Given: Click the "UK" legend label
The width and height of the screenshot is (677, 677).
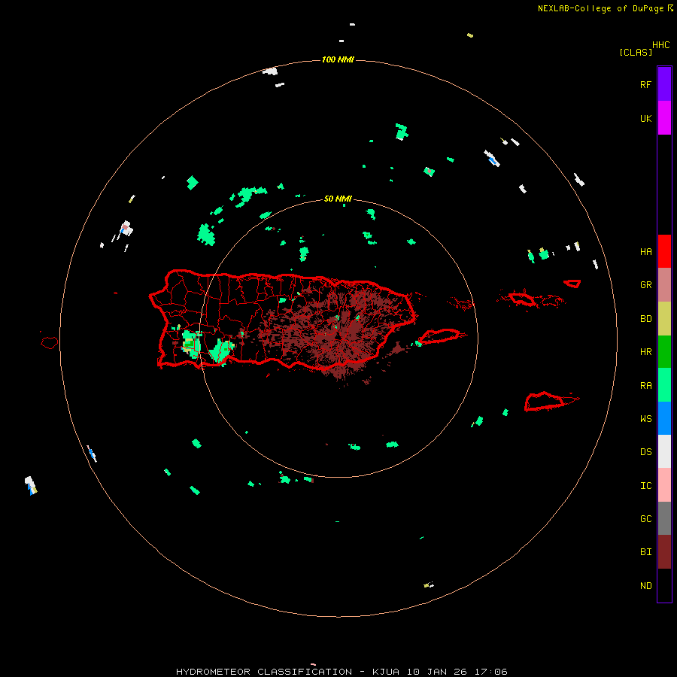Looking at the screenshot, I should tap(645, 118).
